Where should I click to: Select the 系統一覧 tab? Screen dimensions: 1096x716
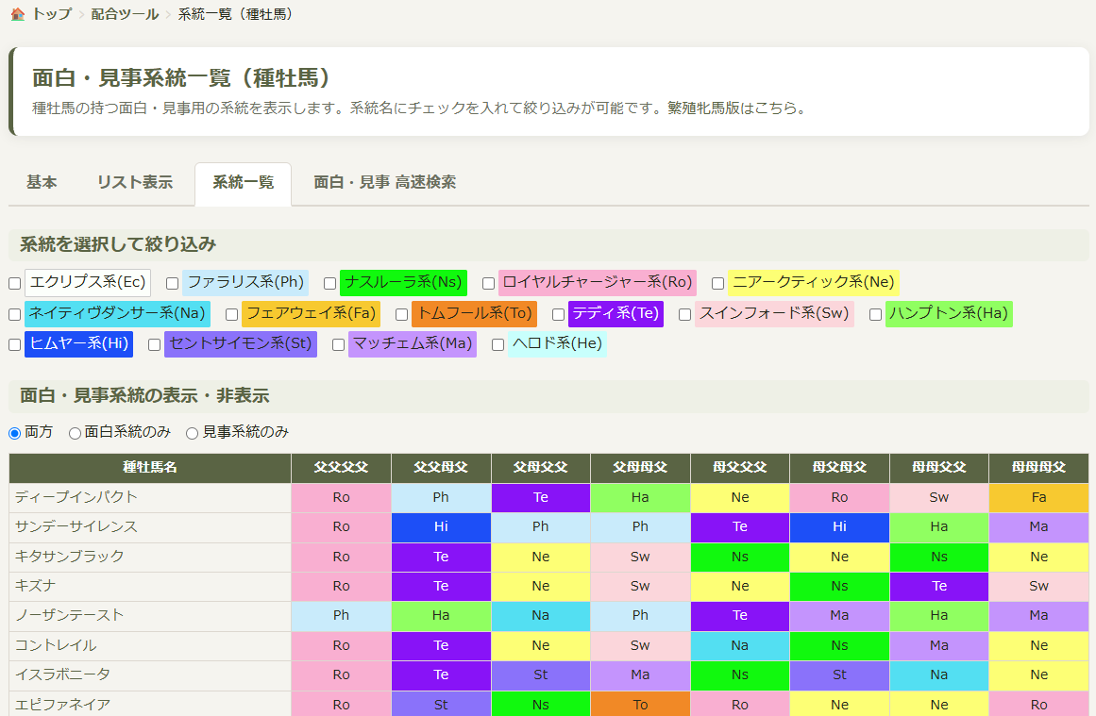coord(244,182)
